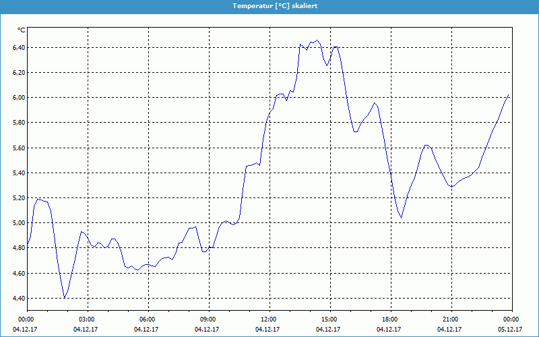Click the °C unit label above the y-axis

tap(21, 30)
